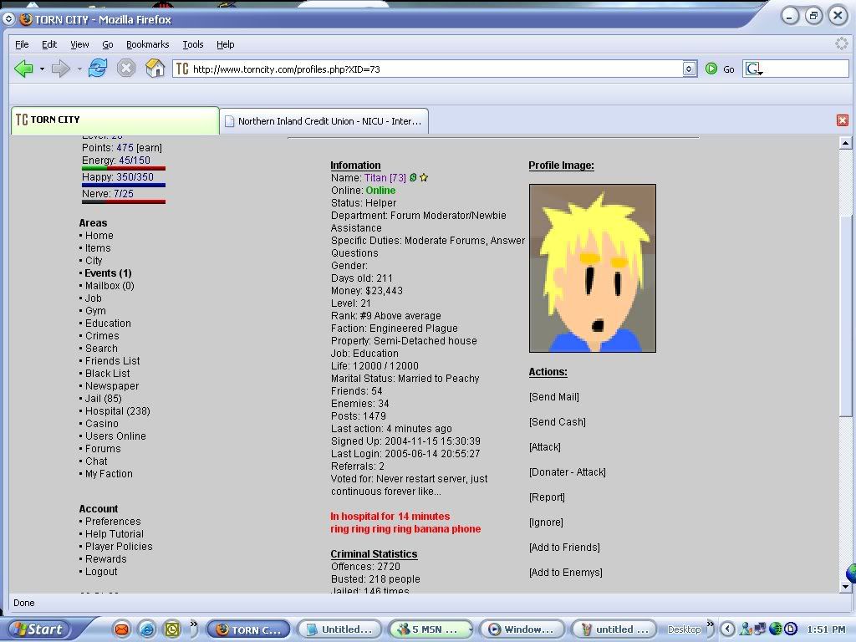Click the Nerve progress bar
The height and width of the screenshot is (642, 856).
pyautogui.click(x=124, y=202)
